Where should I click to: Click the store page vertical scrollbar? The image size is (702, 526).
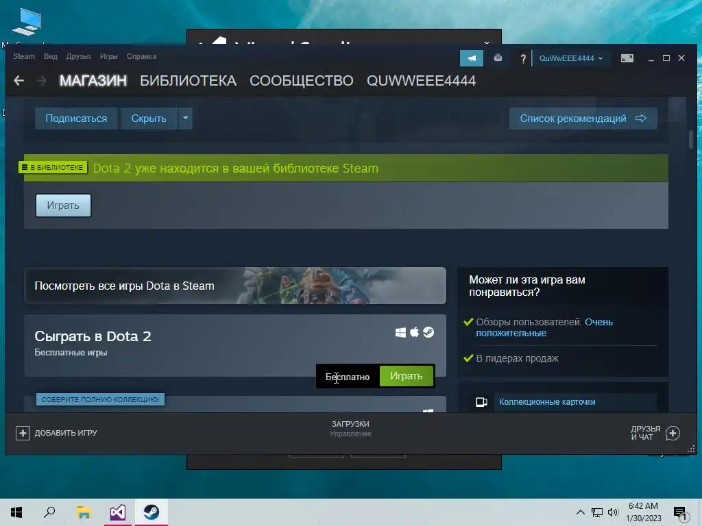pyautogui.click(x=691, y=140)
